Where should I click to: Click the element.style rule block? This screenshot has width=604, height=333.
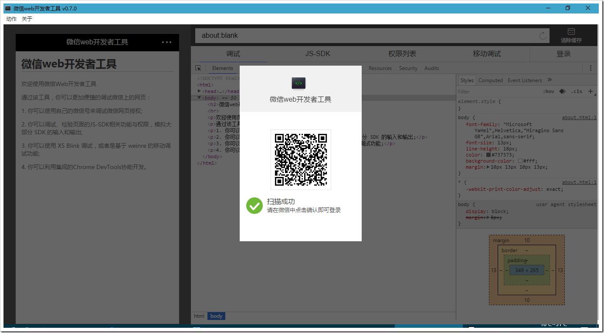coord(526,105)
